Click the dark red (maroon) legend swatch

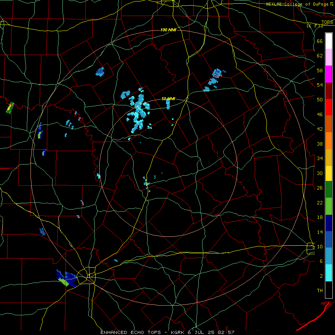(329, 91)
